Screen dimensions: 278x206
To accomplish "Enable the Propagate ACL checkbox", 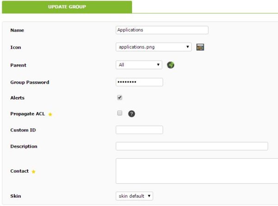I will click(x=120, y=113).
